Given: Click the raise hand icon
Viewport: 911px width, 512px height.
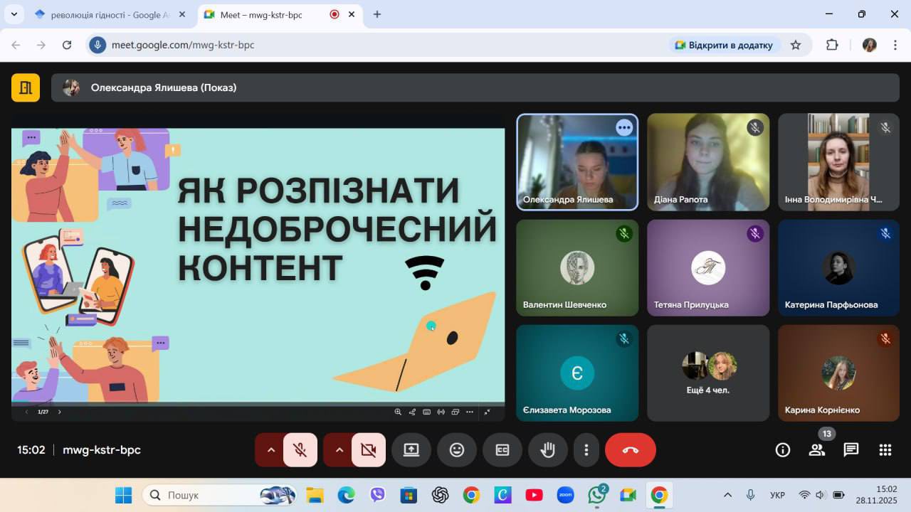Looking at the screenshot, I should click(547, 450).
